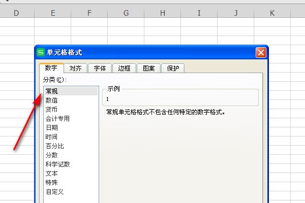Viewport: 305px width, 203px height.
Task: Select the 日期 category
Action: click(71, 127)
